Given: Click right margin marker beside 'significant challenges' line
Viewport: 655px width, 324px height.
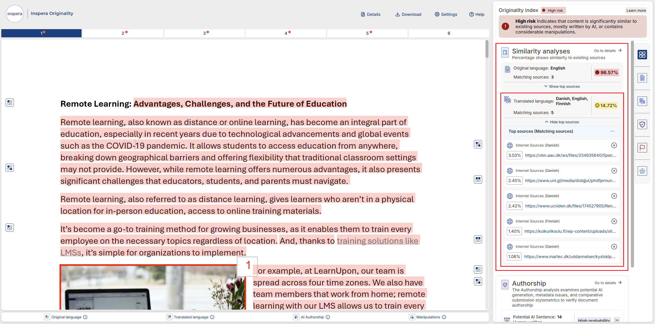Looking at the screenshot, I should click(478, 180).
